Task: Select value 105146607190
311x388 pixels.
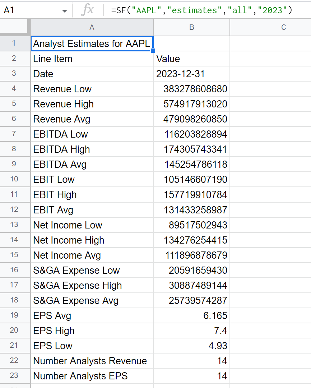Action: click(x=191, y=179)
